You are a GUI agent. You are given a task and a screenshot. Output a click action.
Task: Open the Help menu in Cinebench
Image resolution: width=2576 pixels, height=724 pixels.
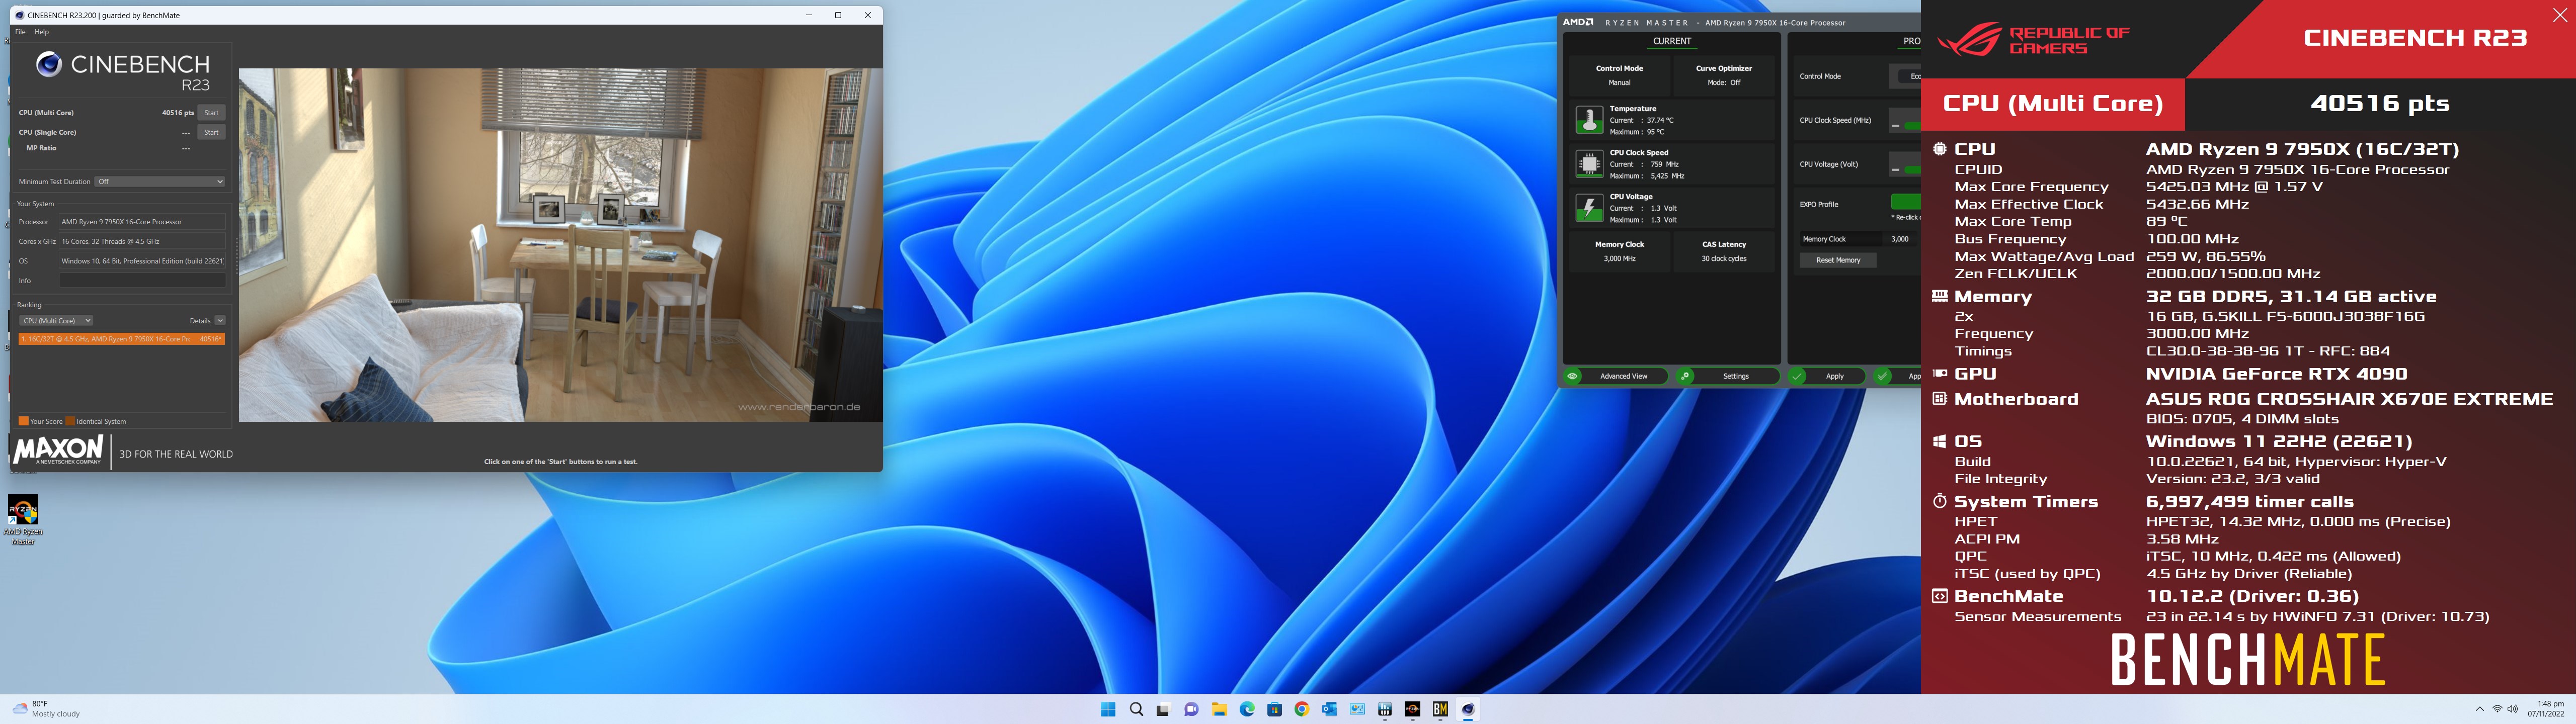tap(42, 32)
